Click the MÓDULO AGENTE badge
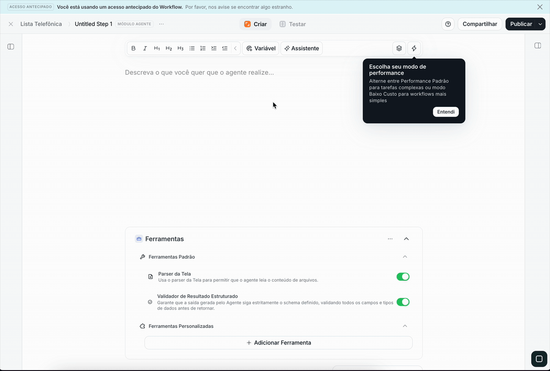Screen dimensions: 550x371 click(x=135, y=24)
